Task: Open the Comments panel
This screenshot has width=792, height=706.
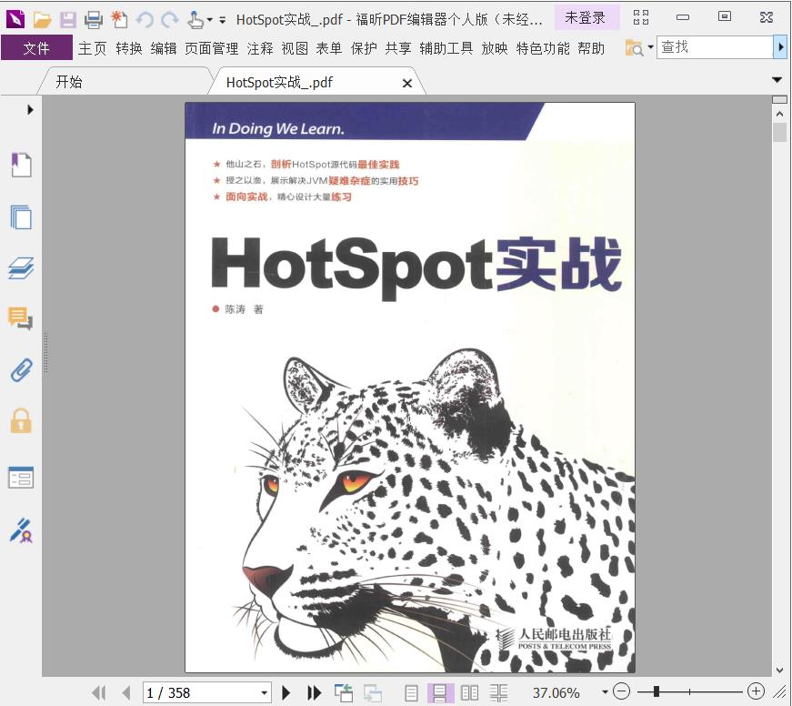Action: click(x=21, y=319)
